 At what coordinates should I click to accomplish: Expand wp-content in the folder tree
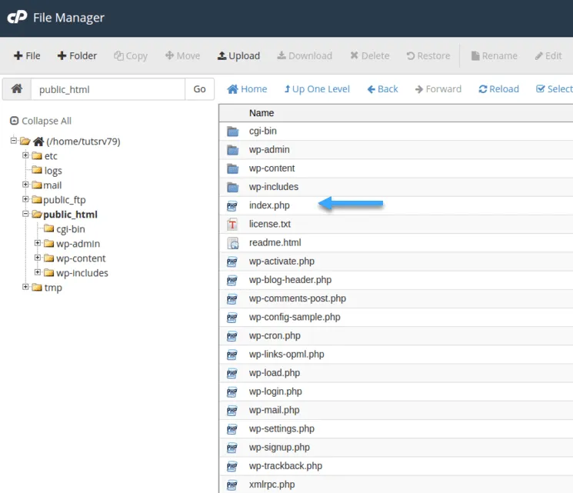38,258
